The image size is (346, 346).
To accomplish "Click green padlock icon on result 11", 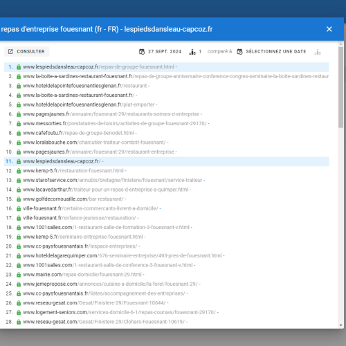I will 19,162.
